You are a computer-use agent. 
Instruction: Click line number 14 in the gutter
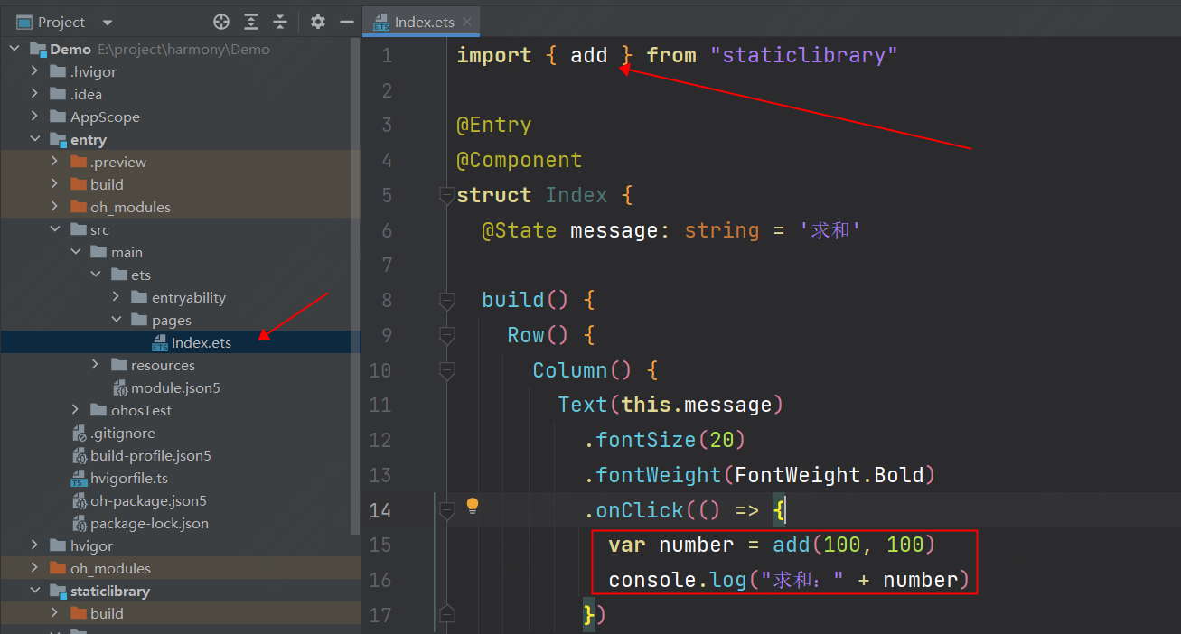381,511
